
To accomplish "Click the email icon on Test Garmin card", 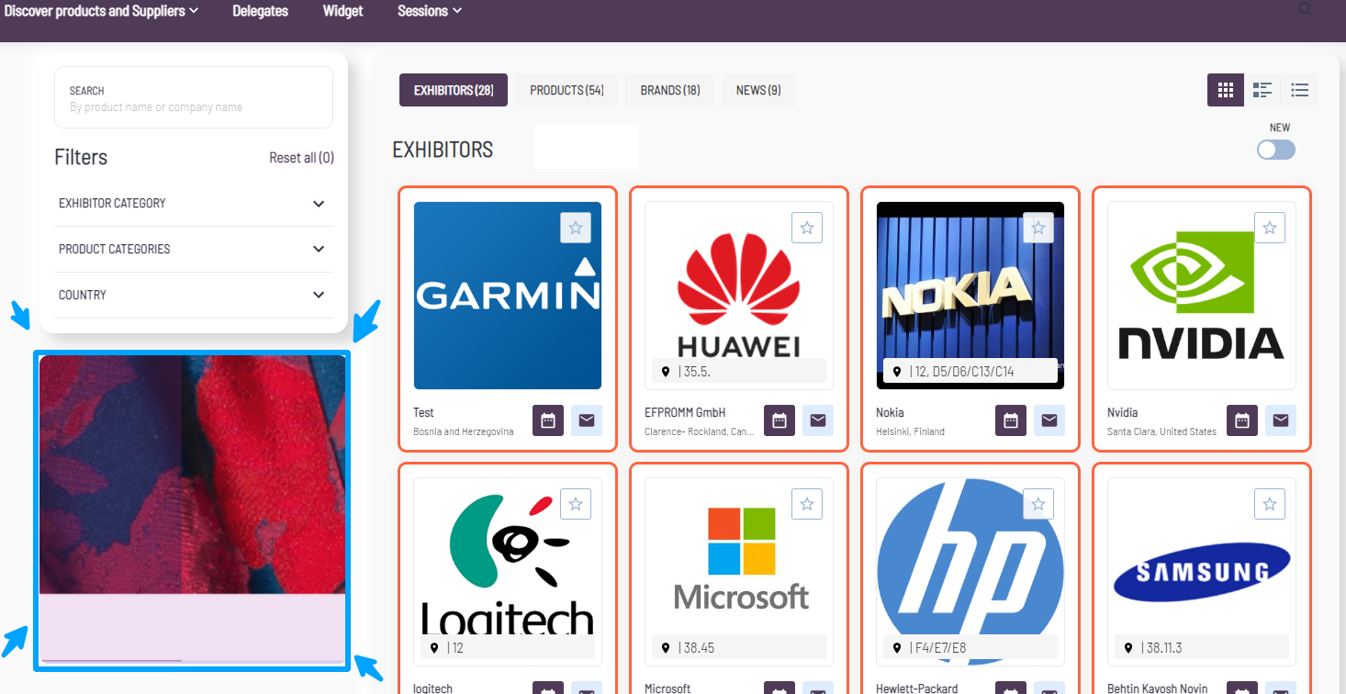I will [587, 420].
